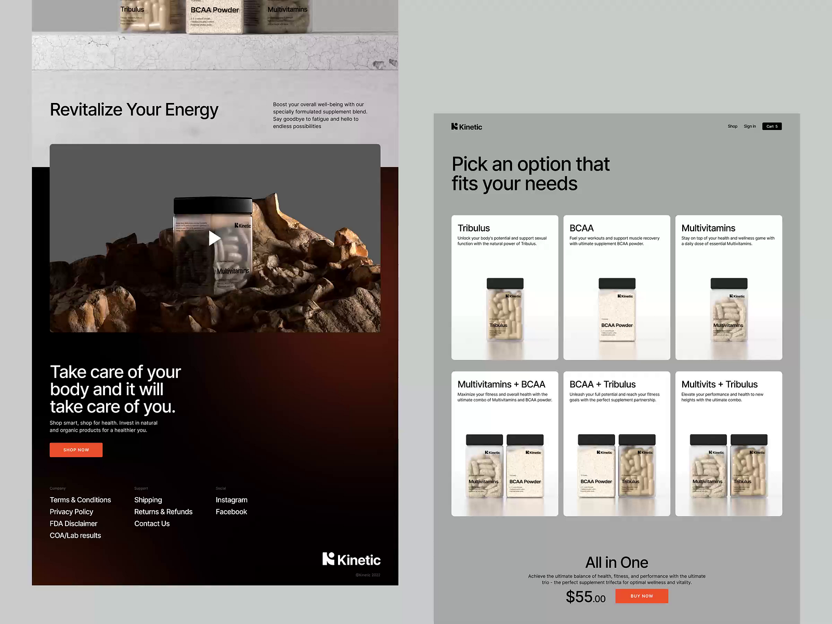Click the orange Shop Now button
The image size is (832, 624).
(x=76, y=450)
